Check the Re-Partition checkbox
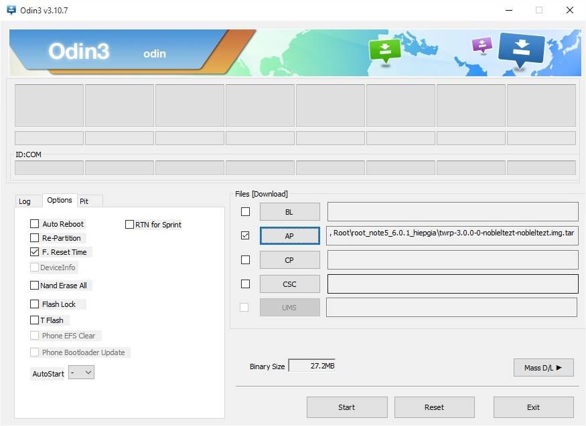This screenshot has height=426, width=586. [x=35, y=238]
